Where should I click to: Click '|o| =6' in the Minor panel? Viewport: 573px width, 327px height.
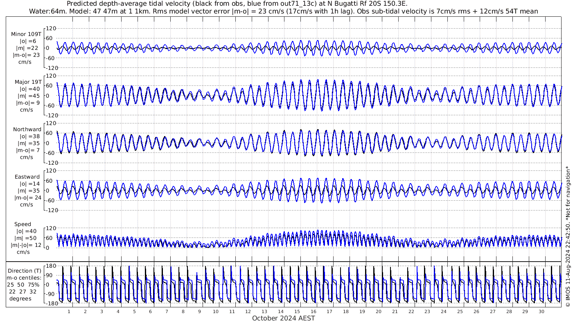[x=28, y=41]
